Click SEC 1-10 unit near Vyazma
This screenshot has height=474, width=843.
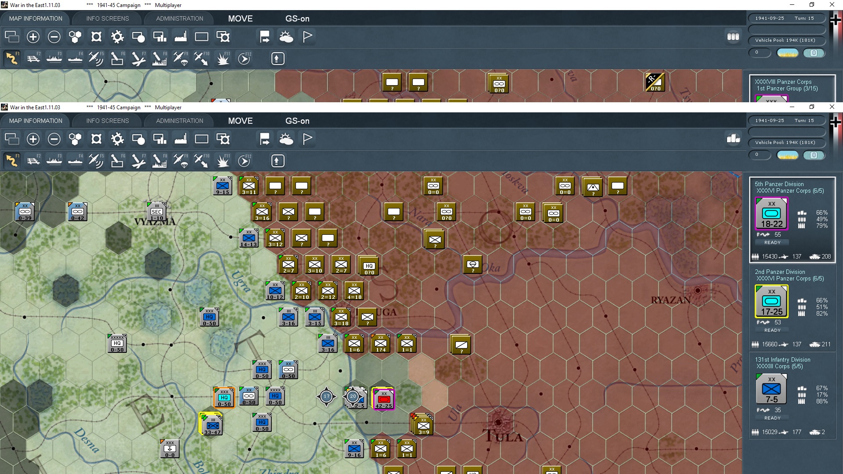tap(156, 212)
